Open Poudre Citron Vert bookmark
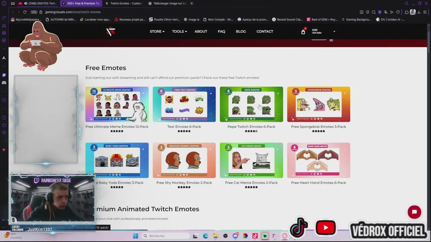 coord(164,19)
